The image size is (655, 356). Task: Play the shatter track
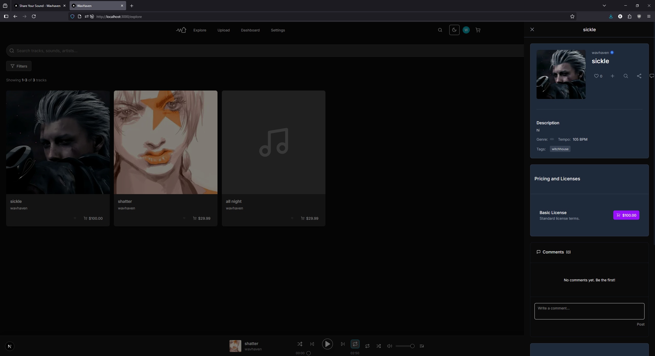pyautogui.click(x=327, y=344)
